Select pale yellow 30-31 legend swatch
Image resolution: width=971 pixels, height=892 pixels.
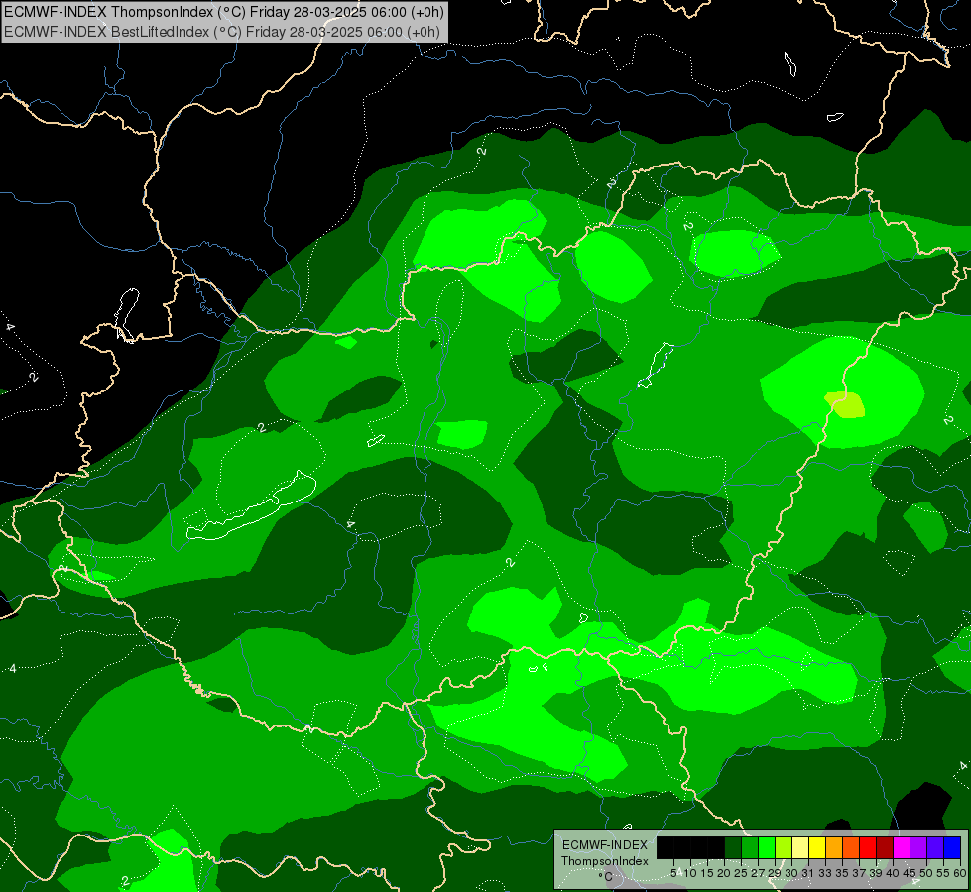click(800, 847)
